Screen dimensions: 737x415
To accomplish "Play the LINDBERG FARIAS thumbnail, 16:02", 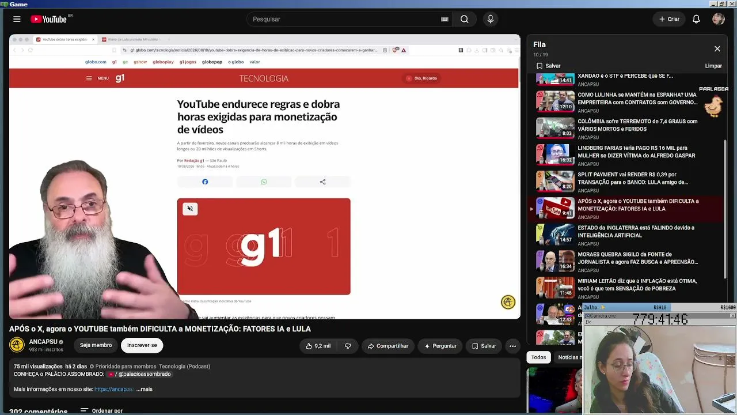I will [x=555, y=154].
